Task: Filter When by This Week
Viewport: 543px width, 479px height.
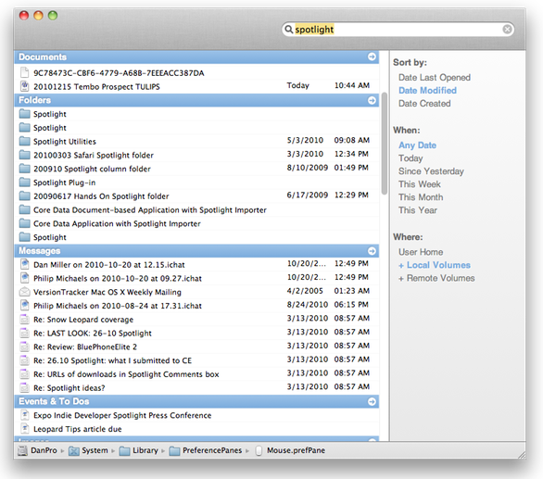Action: pos(420,184)
